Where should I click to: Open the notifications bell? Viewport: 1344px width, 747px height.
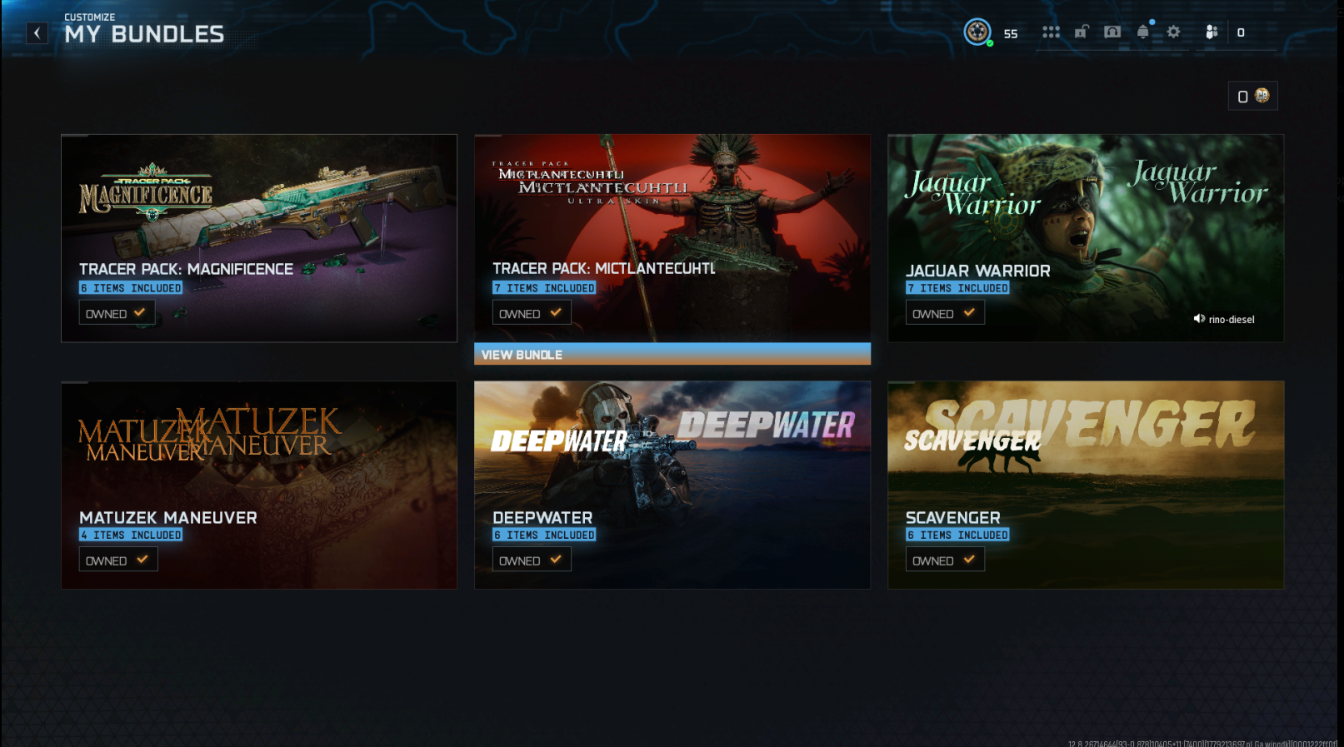click(1143, 32)
